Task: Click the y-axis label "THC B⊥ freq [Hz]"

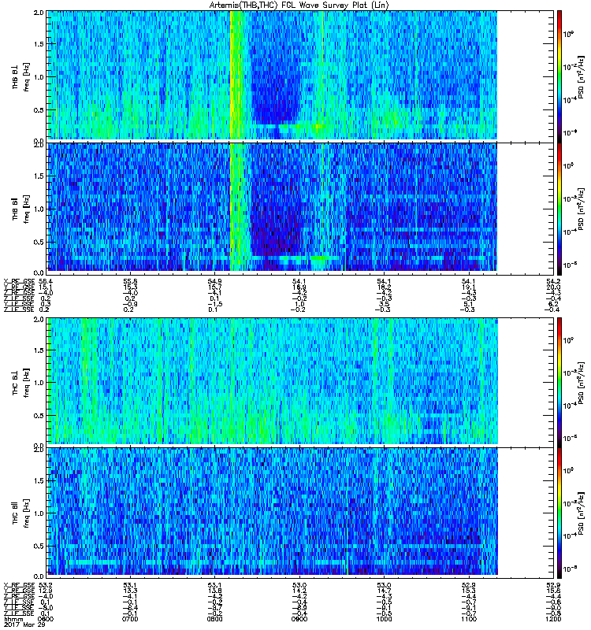Action: pos(21,383)
